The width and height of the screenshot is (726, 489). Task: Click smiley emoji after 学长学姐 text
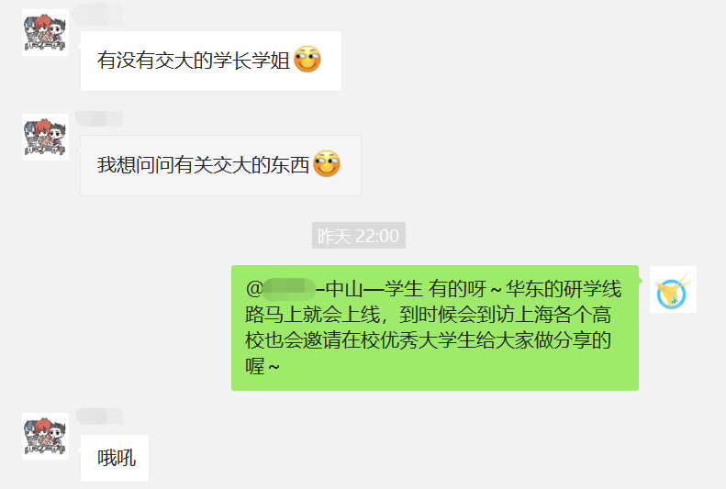[307, 60]
